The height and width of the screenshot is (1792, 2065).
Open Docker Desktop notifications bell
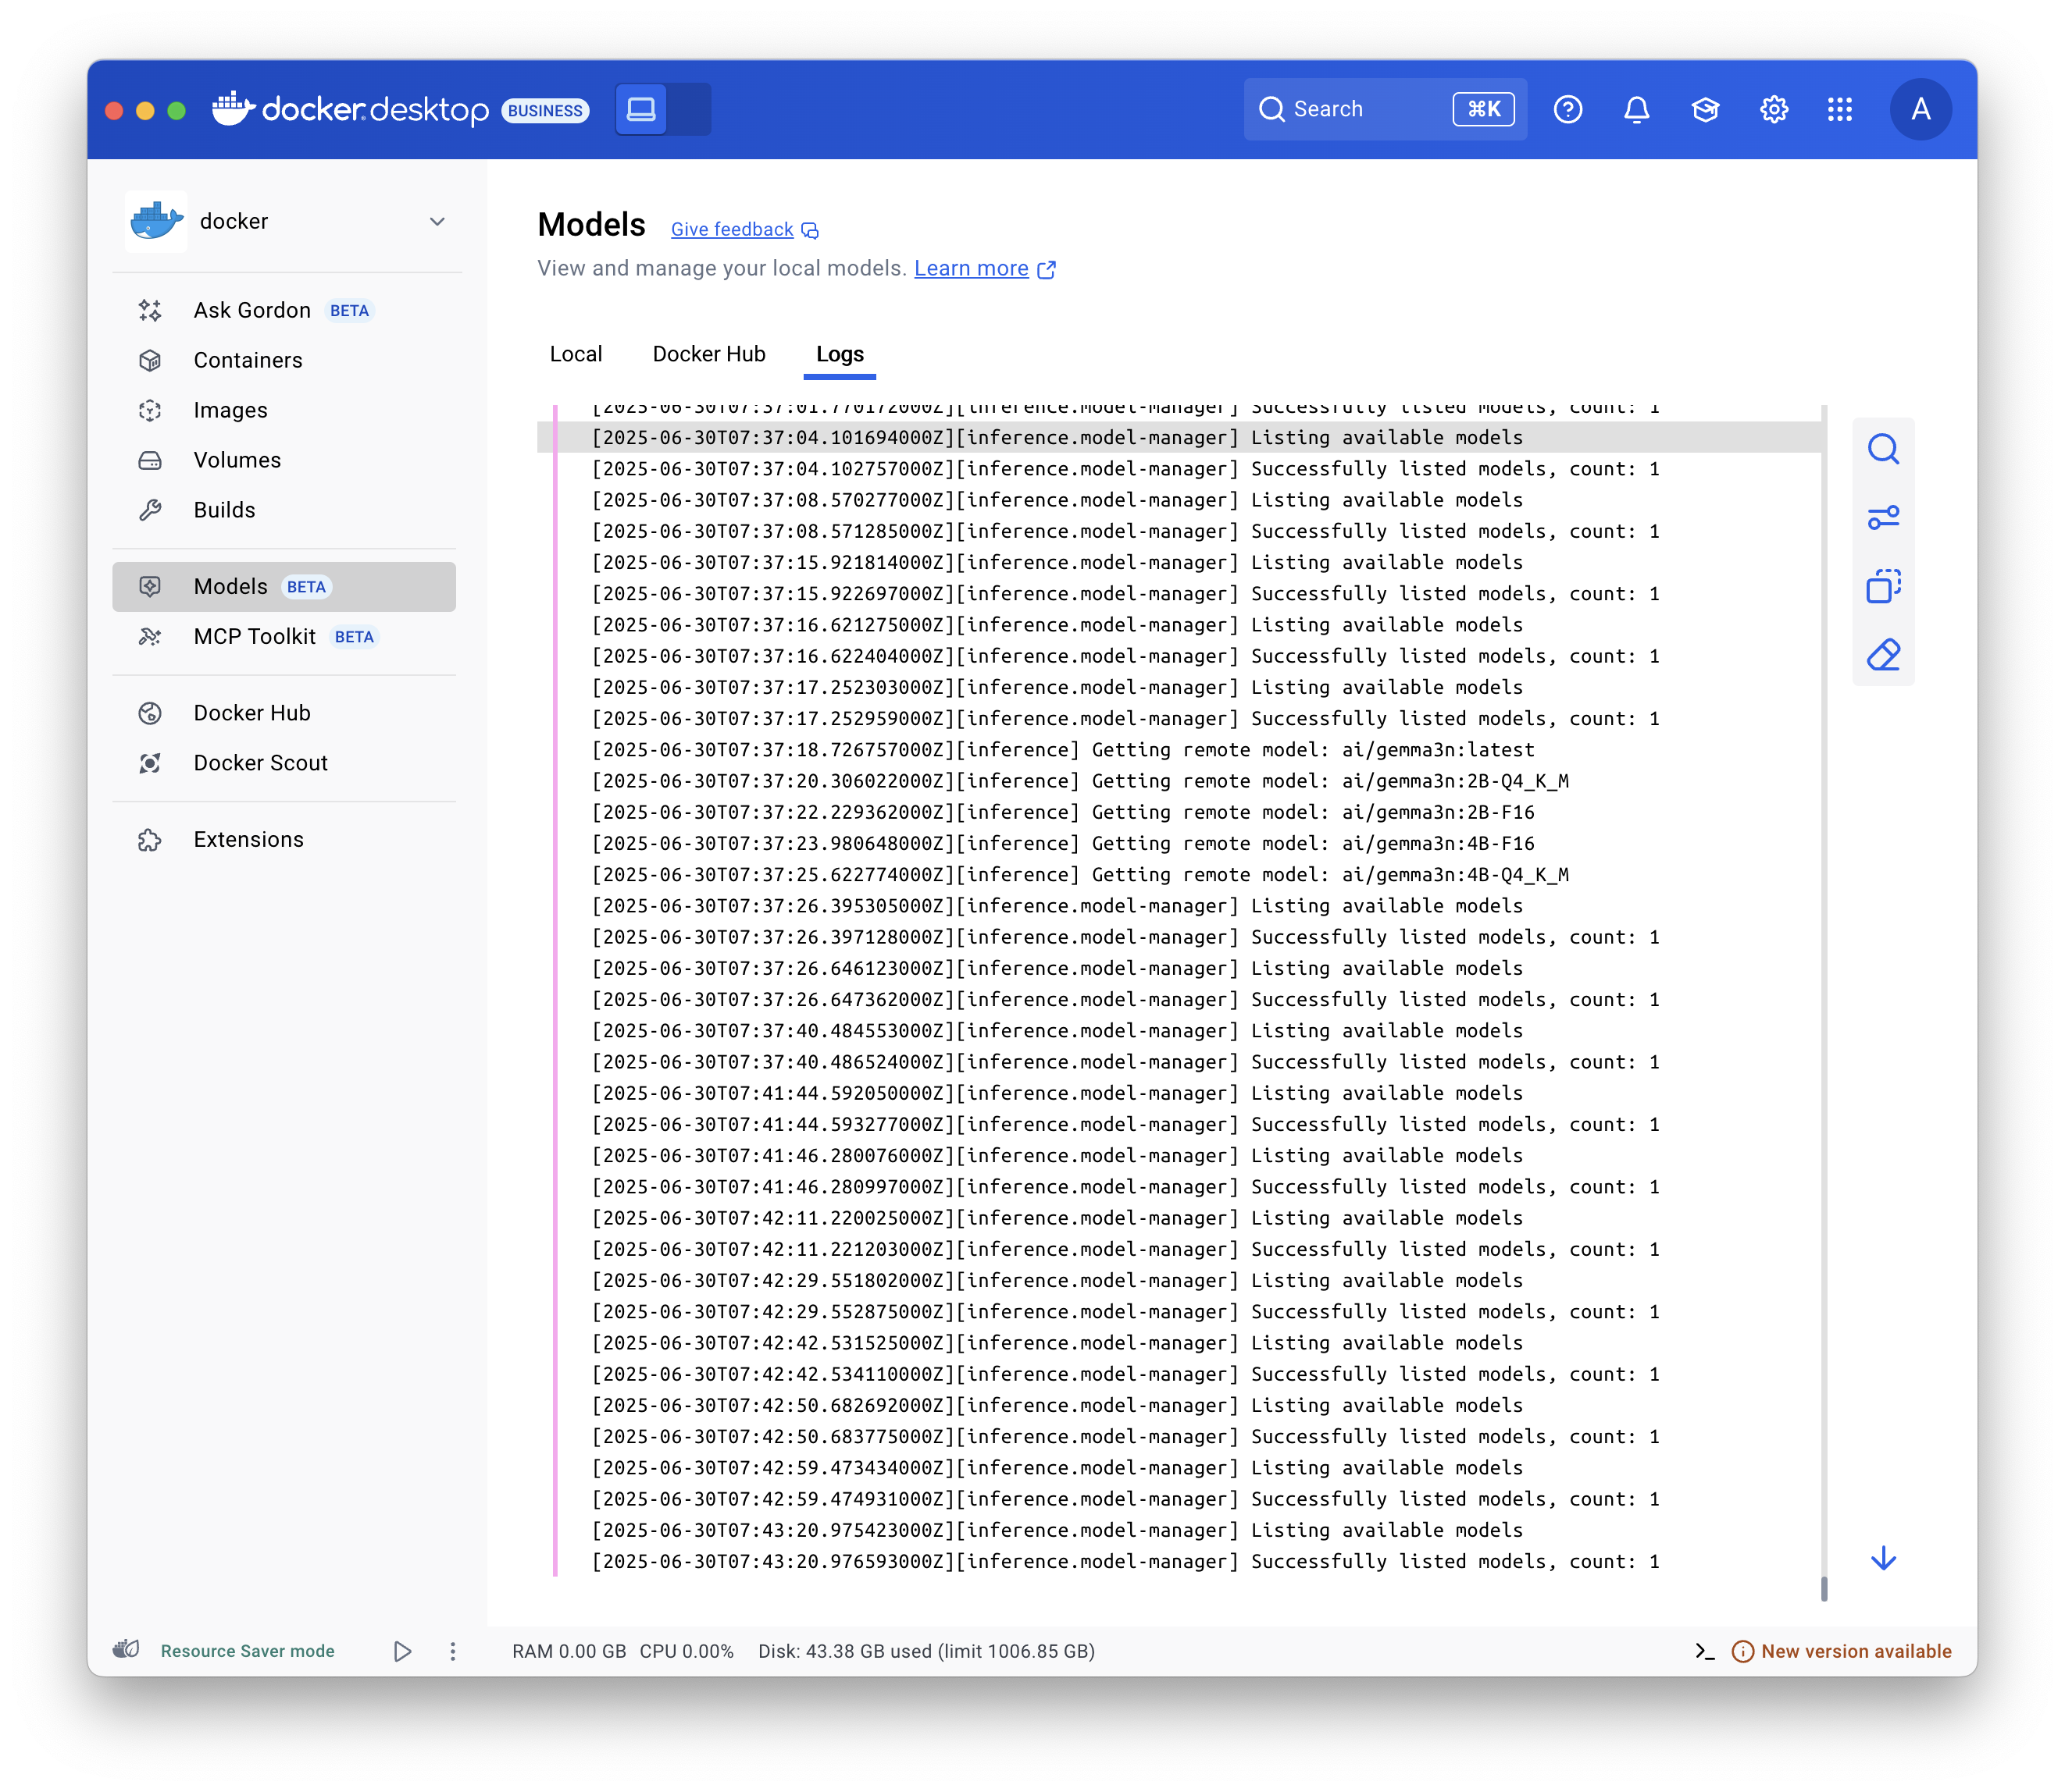pos(1638,110)
